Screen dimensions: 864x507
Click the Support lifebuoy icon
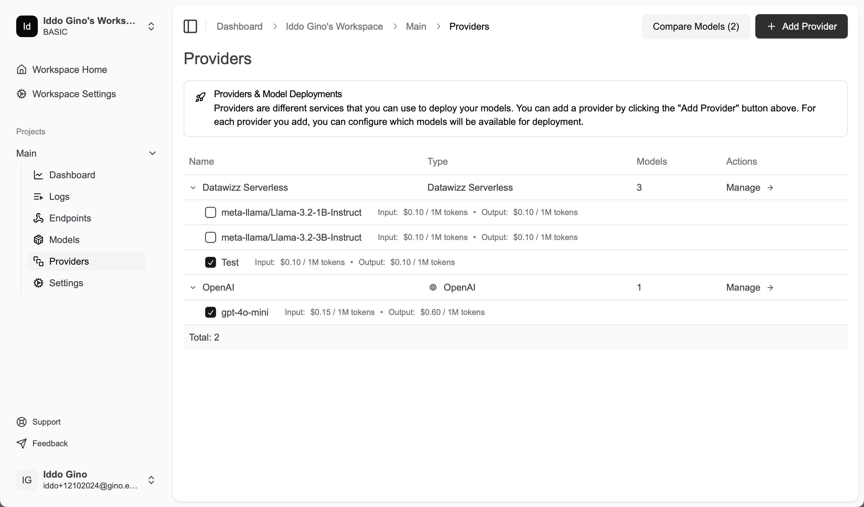click(22, 422)
